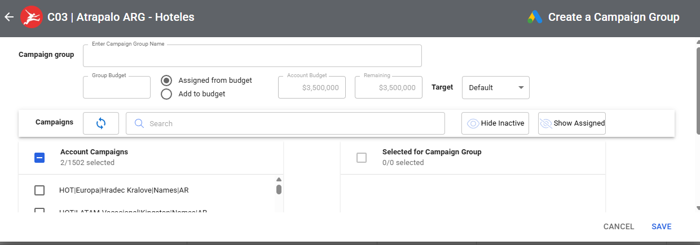Click the crossed-eye icon on Show Assigned
This screenshot has height=245, width=700.
coord(545,123)
